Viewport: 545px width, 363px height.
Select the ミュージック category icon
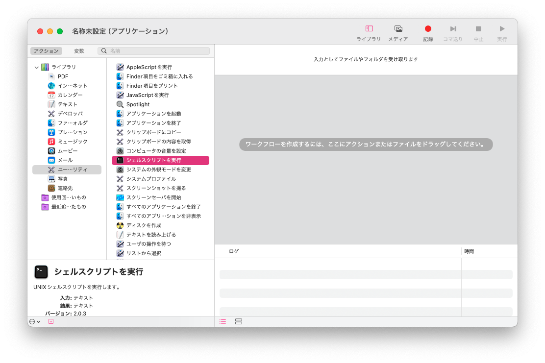point(51,142)
